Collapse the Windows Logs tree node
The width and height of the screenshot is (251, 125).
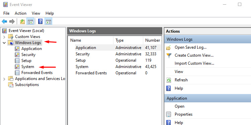tap(4, 43)
